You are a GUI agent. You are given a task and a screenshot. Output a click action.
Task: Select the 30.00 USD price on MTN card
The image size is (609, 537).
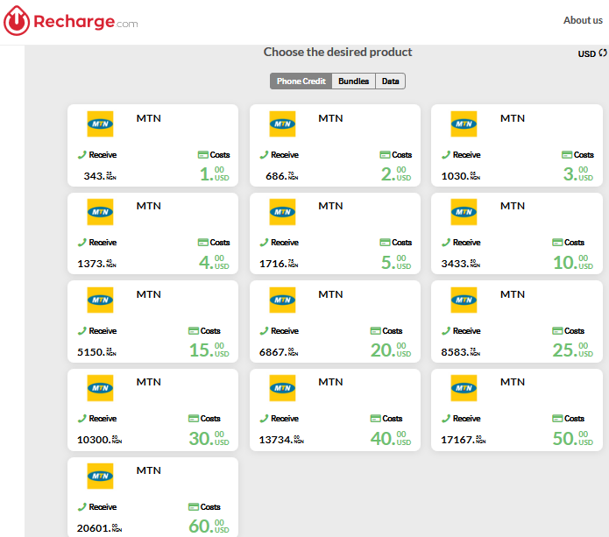[209, 437]
